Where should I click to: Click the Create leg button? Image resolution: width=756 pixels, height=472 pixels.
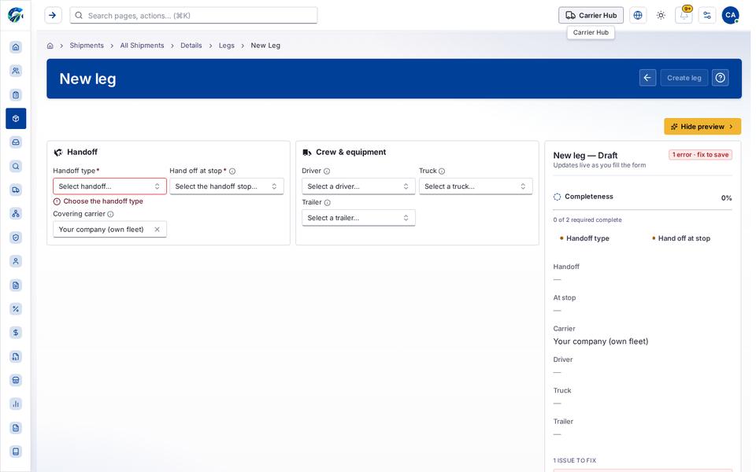pyautogui.click(x=684, y=78)
